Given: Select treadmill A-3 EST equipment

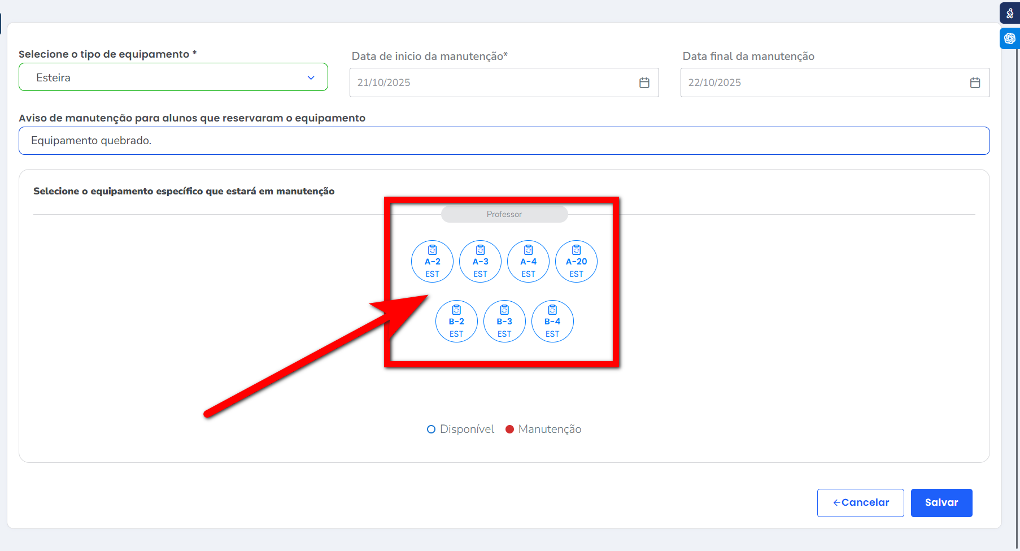Looking at the screenshot, I should point(480,262).
